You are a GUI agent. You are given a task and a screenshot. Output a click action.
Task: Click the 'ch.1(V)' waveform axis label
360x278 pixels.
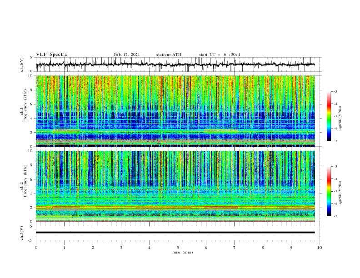click(22, 65)
